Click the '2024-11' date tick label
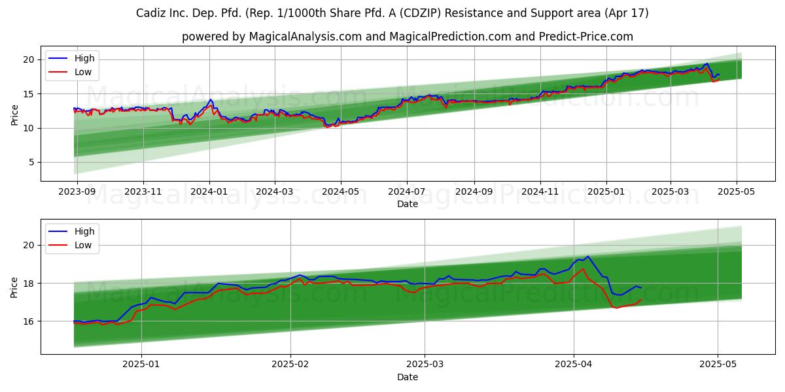 click(540, 191)
